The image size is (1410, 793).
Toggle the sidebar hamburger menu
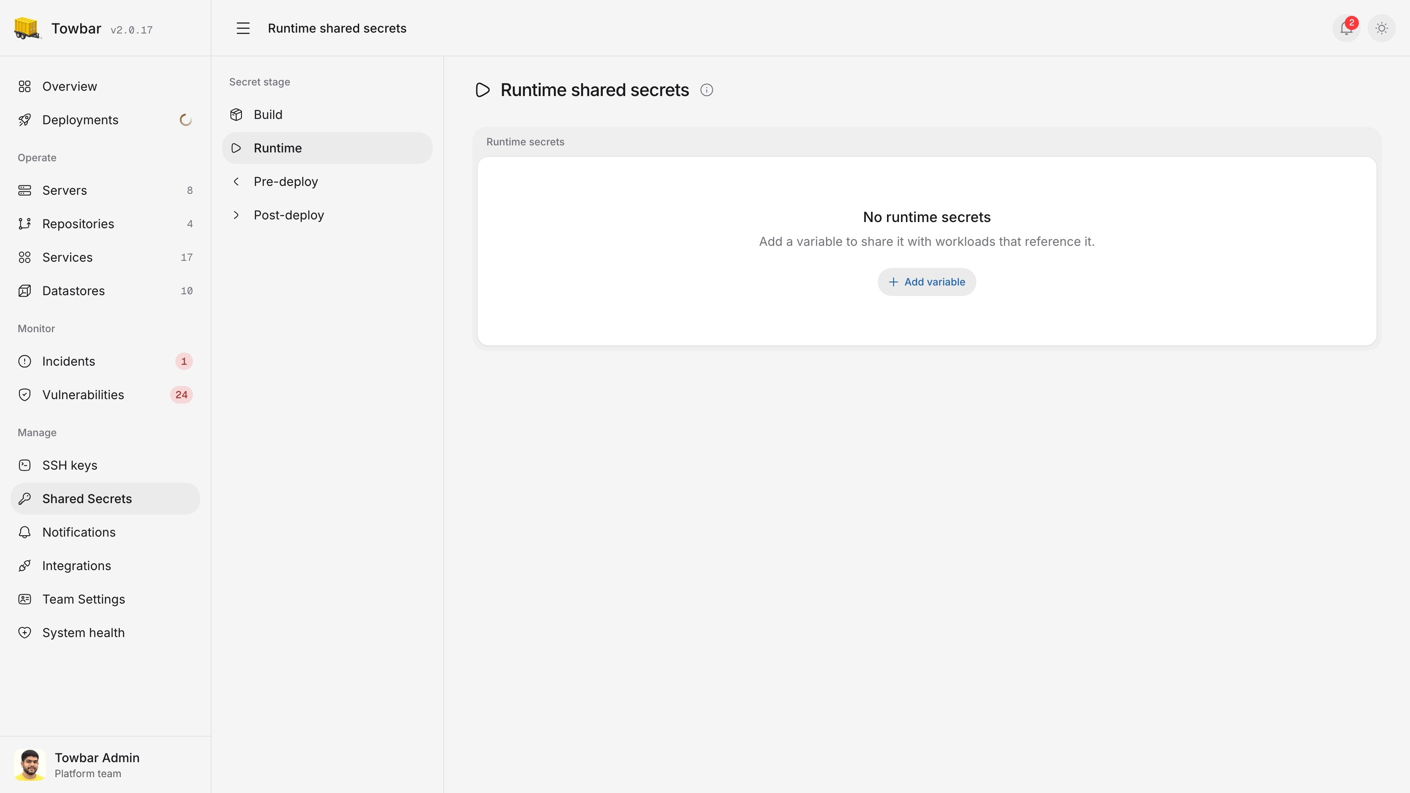[x=243, y=29]
